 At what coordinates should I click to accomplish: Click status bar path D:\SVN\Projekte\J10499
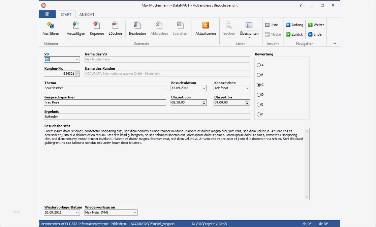209,224
